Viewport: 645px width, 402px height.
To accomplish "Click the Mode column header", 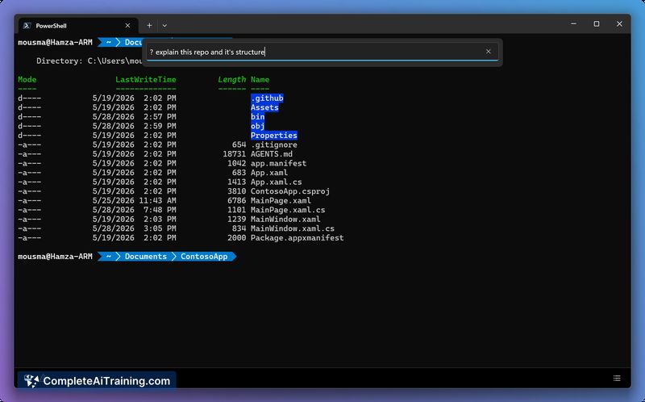I will (27, 79).
